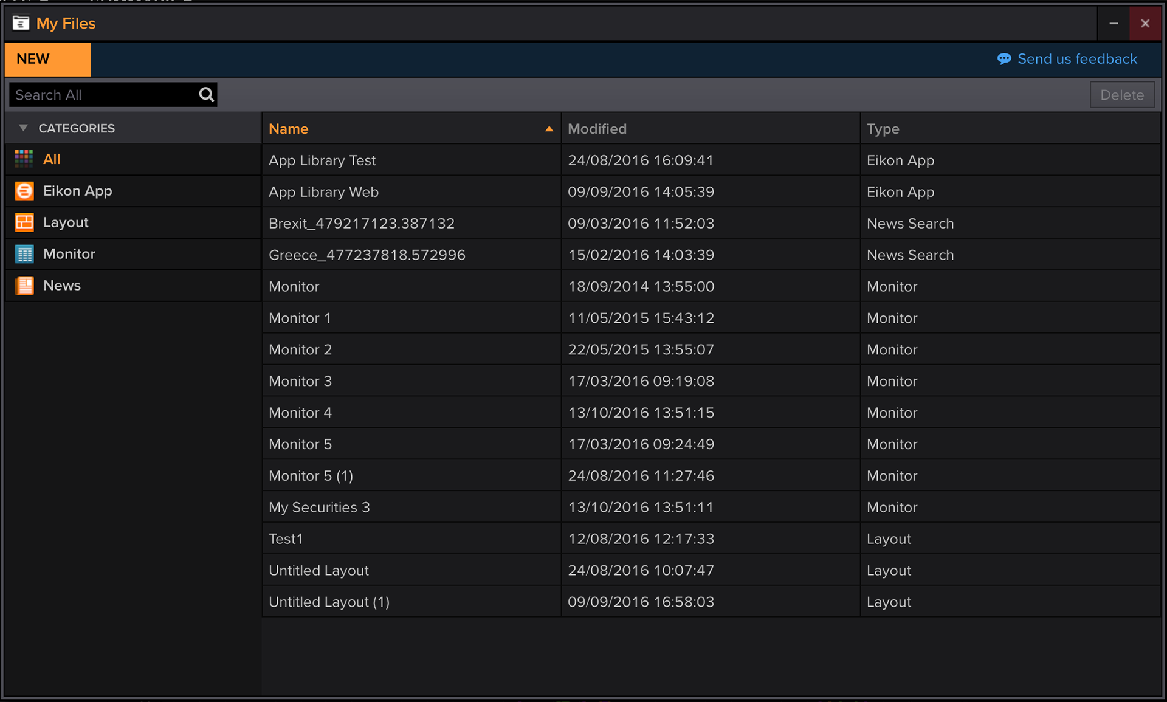The height and width of the screenshot is (702, 1167).
Task: Select the Monitor category icon
Action: 23,253
